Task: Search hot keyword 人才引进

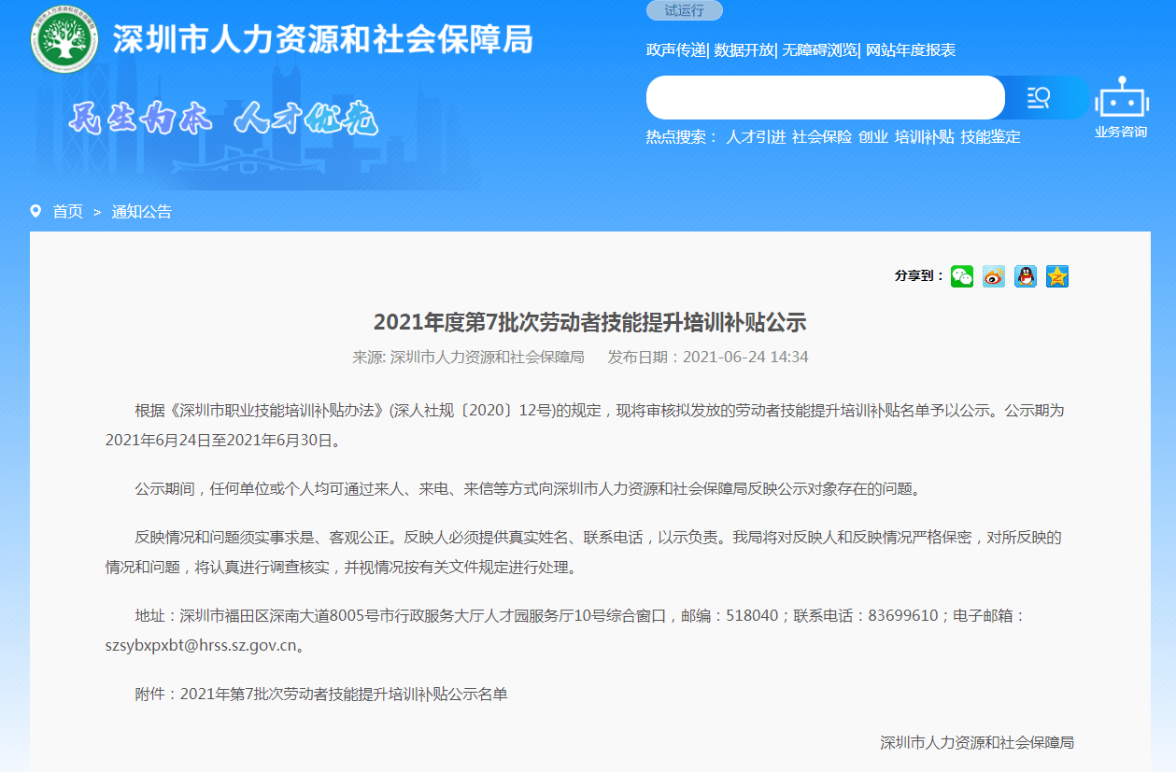Action: click(756, 137)
